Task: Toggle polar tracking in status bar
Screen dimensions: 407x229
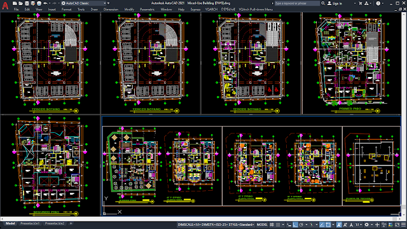Action: pyautogui.click(x=301, y=225)
